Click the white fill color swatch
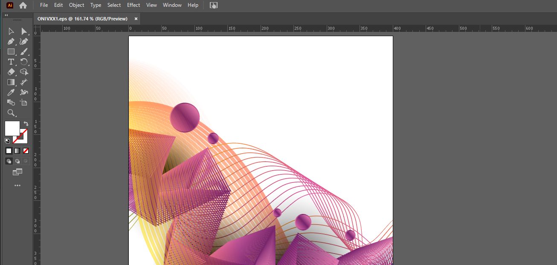Image resolution: width=557 pixels, height=265 pixels. point(12,128)
